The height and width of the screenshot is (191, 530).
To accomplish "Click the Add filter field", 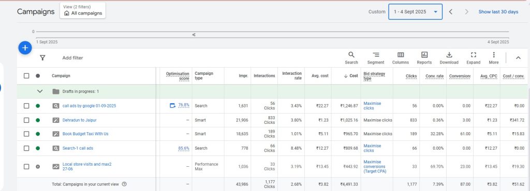I will [72, 58].
